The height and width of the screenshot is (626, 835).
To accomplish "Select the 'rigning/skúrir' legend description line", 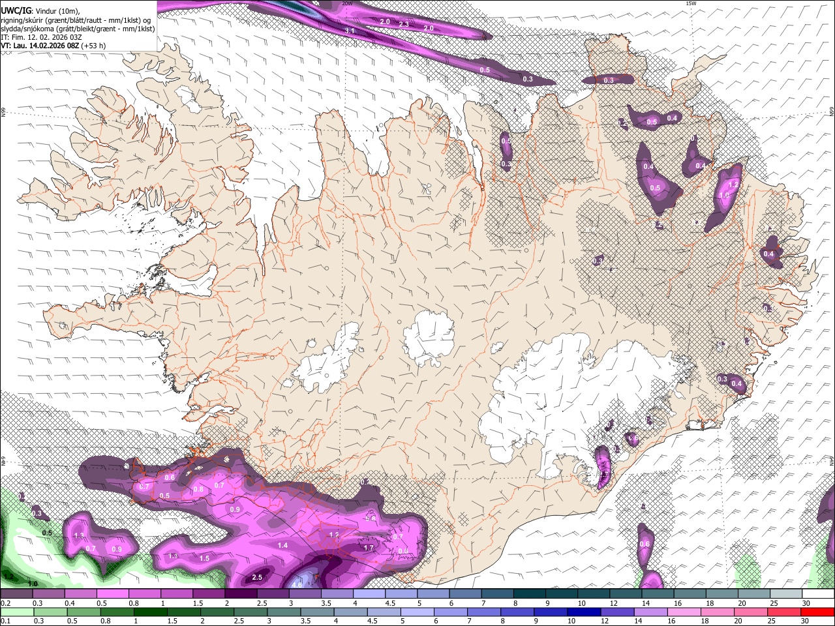I will pos(76,20).
